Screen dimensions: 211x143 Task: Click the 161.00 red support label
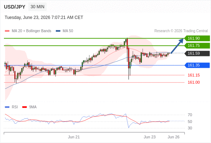tap(193, 82)
